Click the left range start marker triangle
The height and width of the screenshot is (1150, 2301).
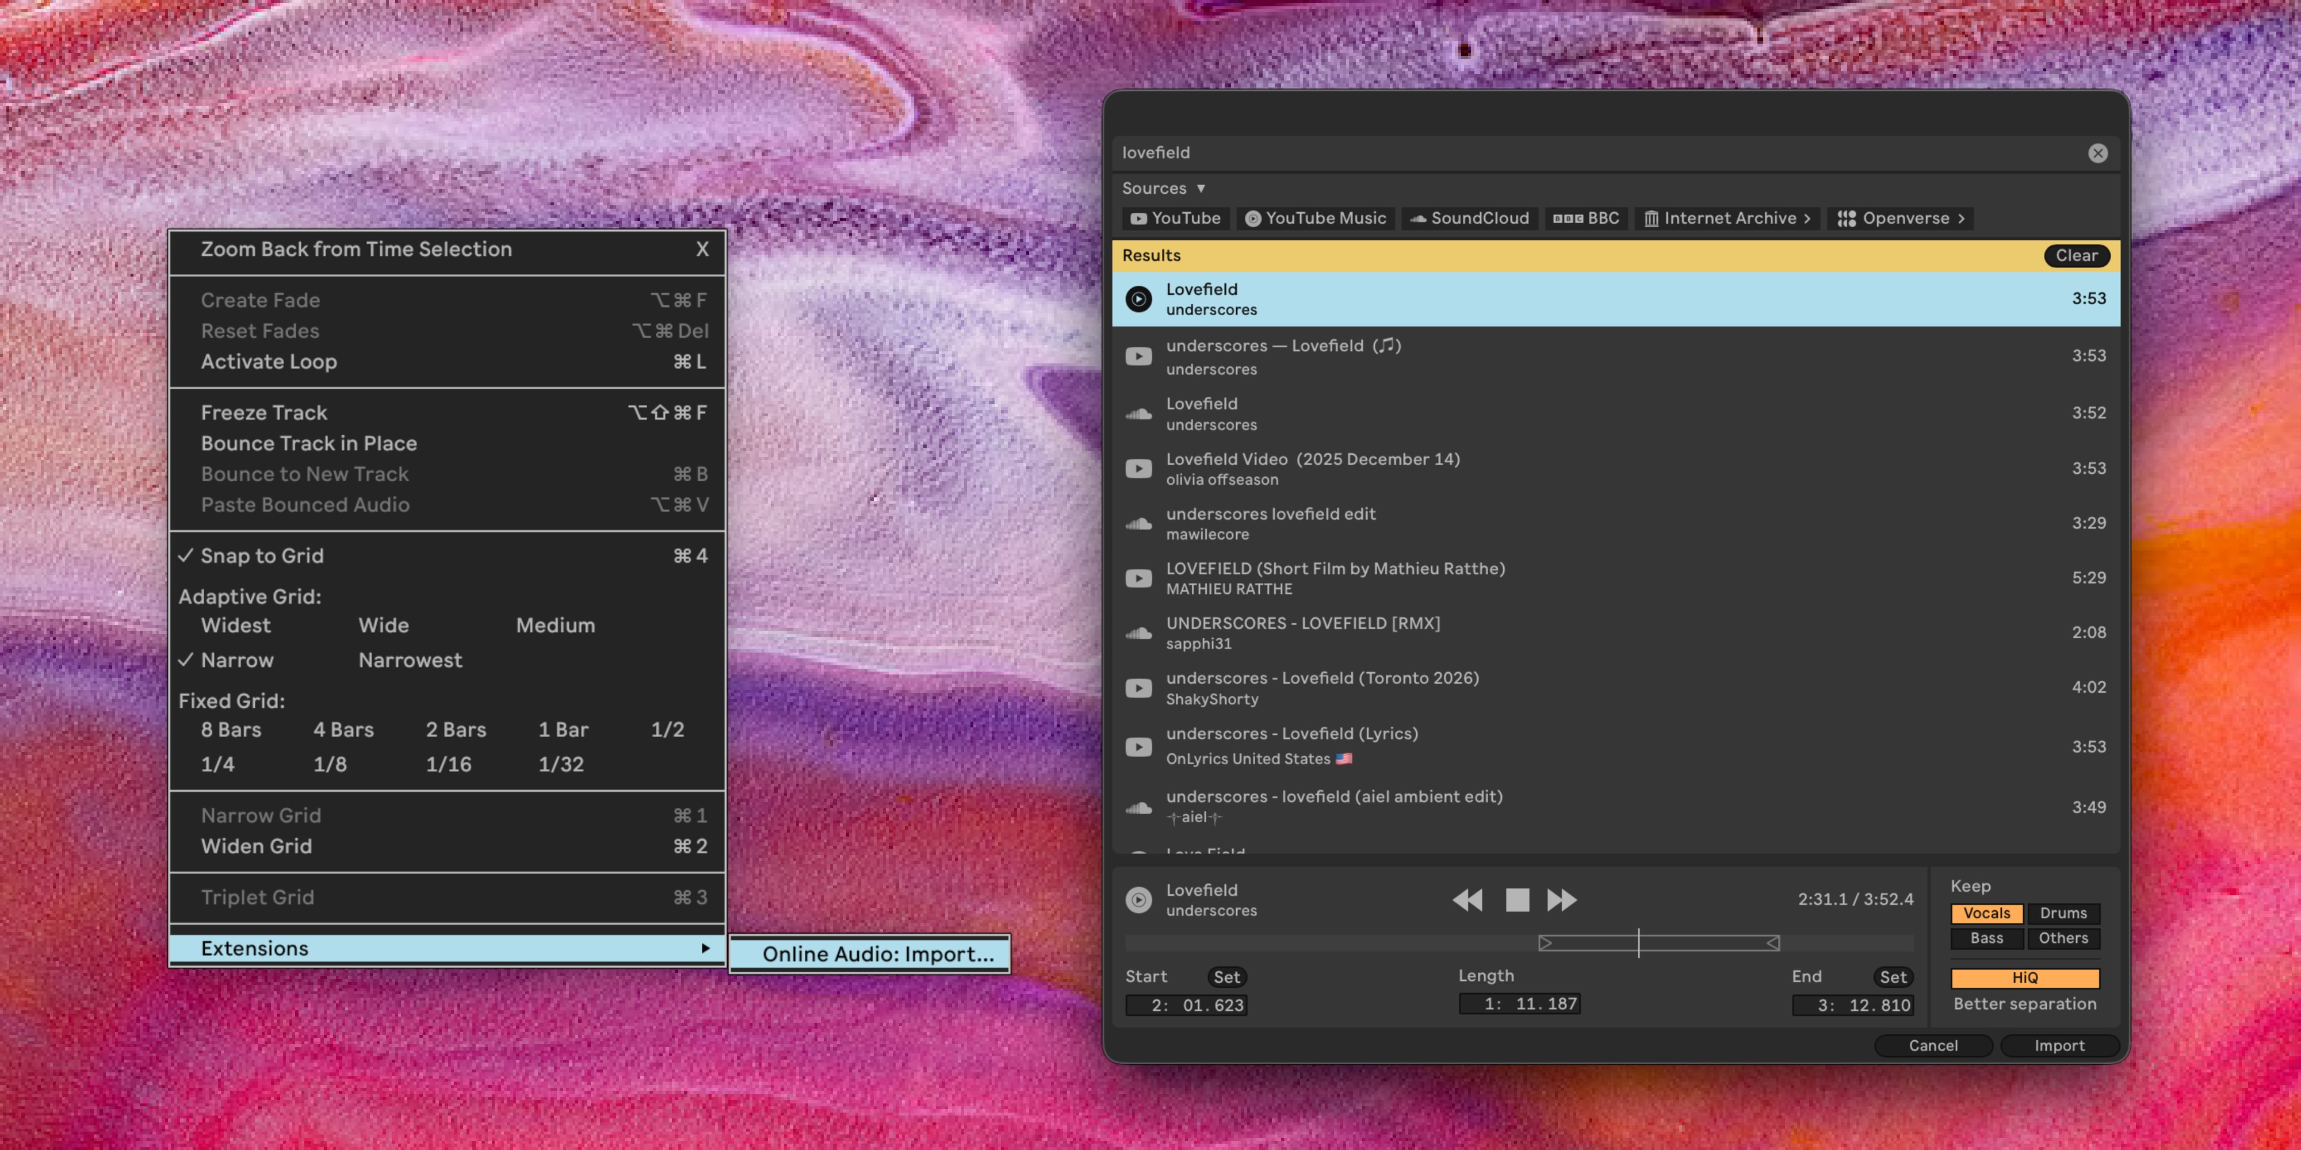pos(1545,943)
